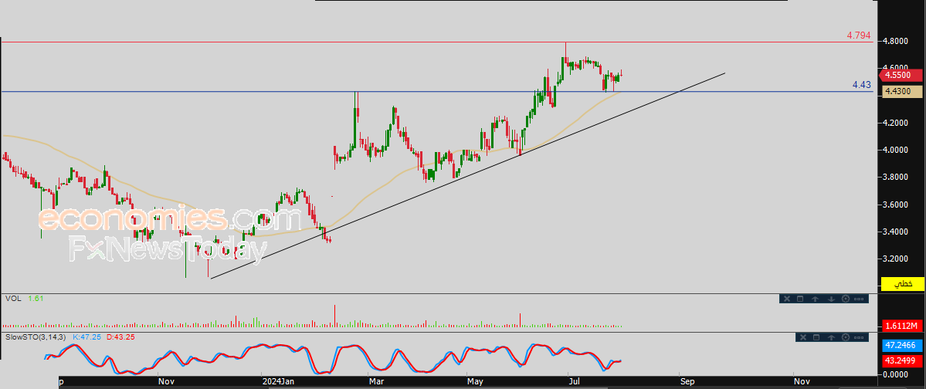
Task: Click the 4.5500 current price tag
Action: click(x=902, y=75)
